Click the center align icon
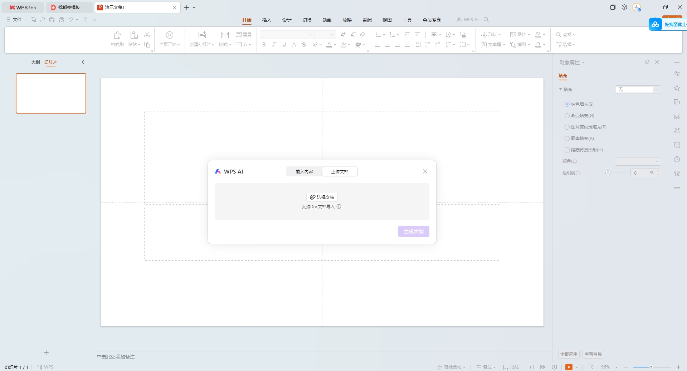687x371 pixels. (x=387, y=45)
